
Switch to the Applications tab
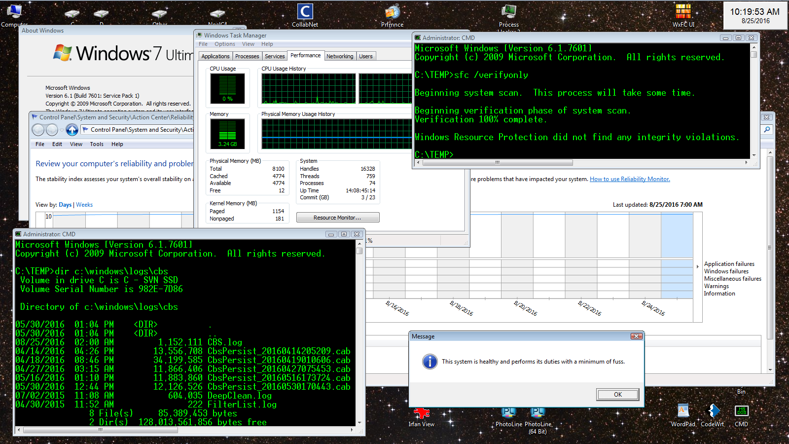point(215,56)
